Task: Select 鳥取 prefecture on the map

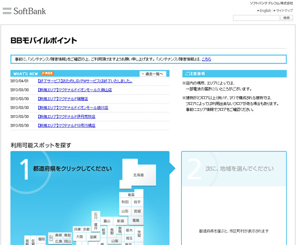Action: tap(68, 235)
